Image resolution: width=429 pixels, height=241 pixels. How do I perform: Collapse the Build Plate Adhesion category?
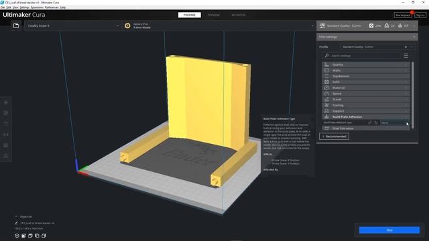click(366, 116)
